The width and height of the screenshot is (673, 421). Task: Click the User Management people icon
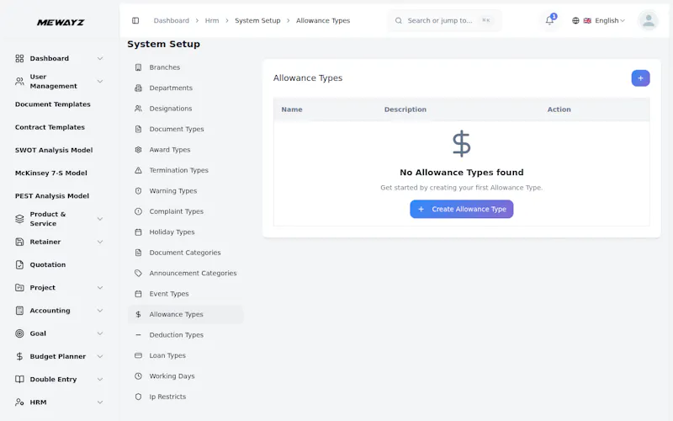coord(19,81)
